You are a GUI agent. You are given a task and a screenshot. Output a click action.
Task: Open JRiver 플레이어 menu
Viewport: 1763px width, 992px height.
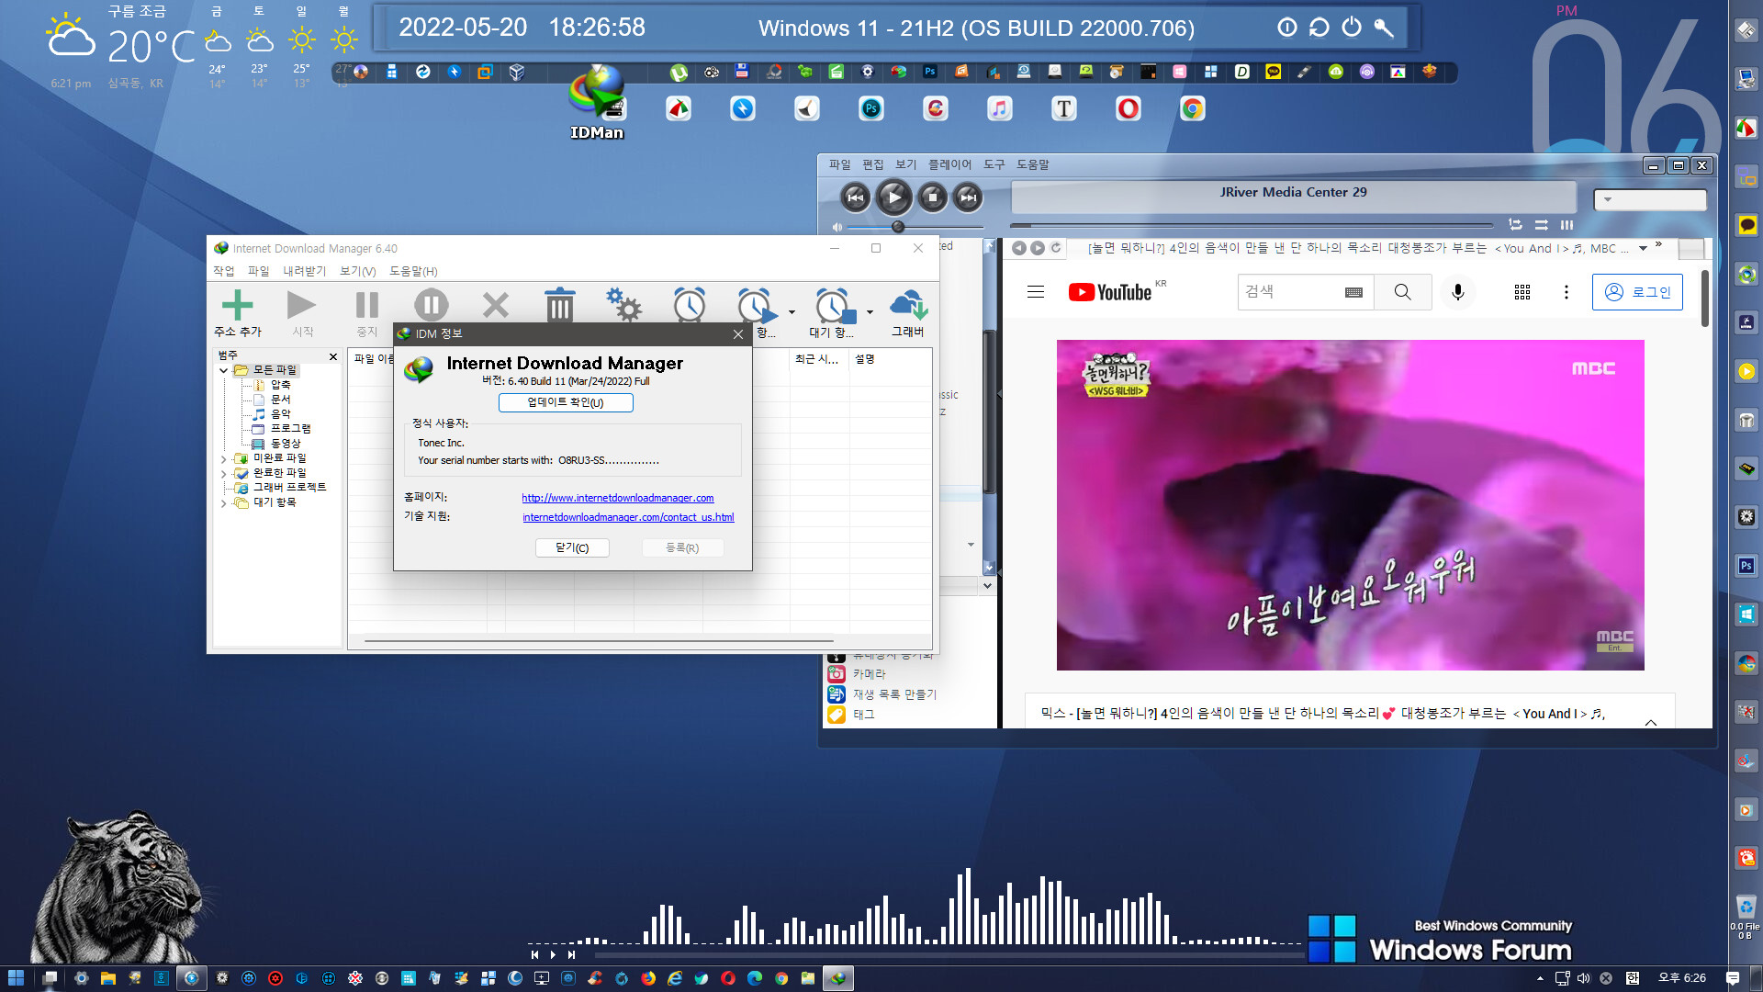(949, 164)
